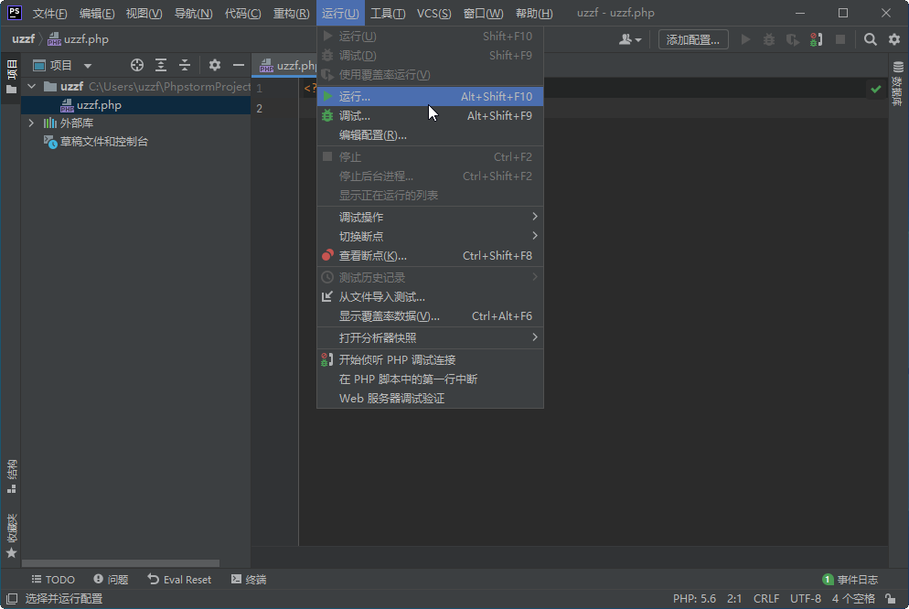
Task: Open the 工具(T) menu
Action: (388, 13)
